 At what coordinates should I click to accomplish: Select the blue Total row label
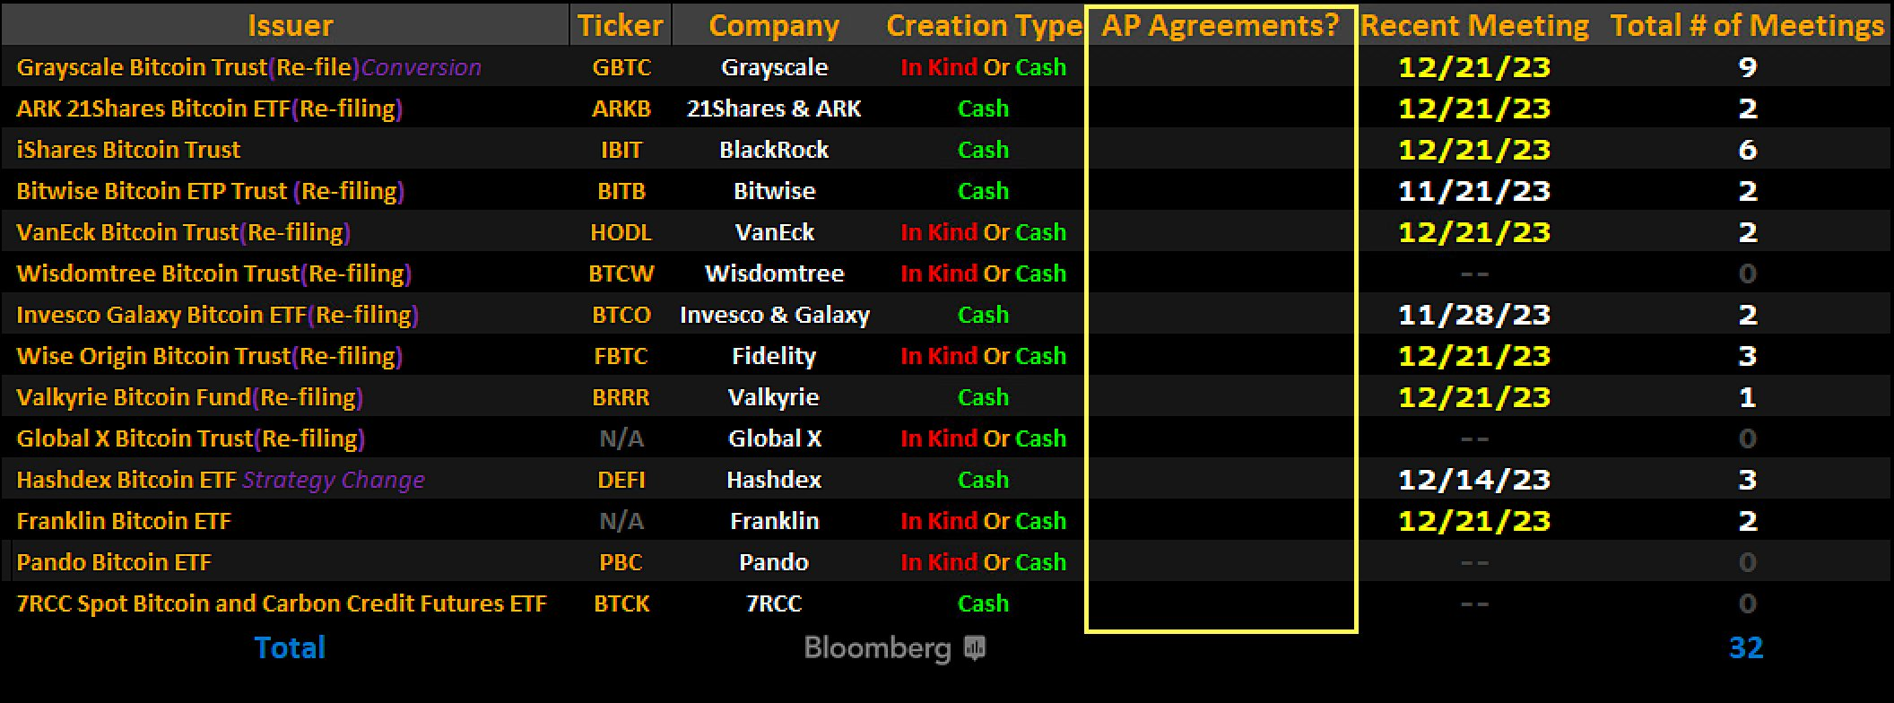290,647
